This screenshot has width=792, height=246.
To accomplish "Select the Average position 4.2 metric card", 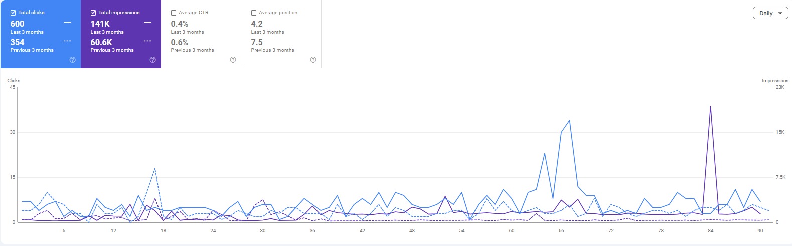I will 281,34.
